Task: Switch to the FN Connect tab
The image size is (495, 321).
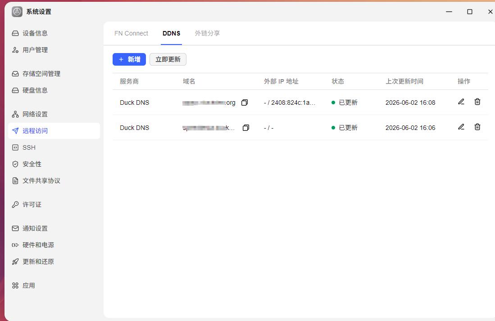Action: pyautogui.click(x=131, y=33)
